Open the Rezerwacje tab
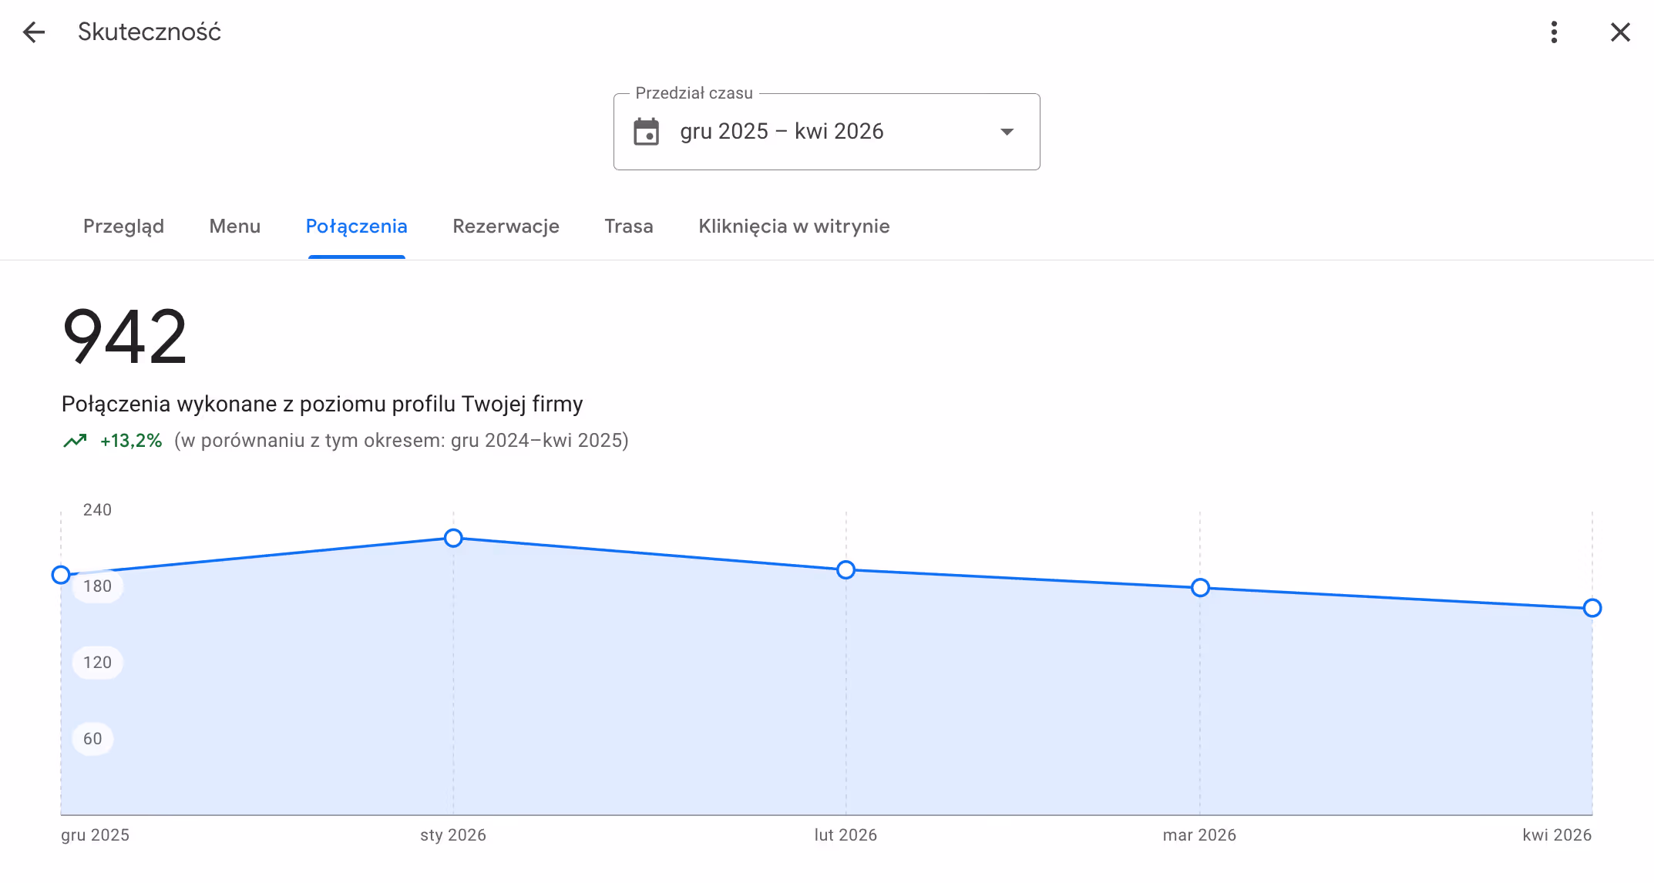The image size is (1654, 883). 506,227
